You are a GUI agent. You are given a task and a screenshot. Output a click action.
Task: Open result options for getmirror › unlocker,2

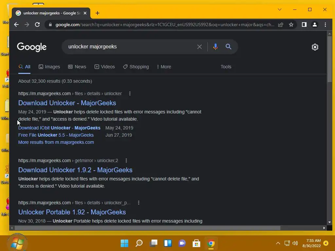pyautogui.click(x=126, y=160)
